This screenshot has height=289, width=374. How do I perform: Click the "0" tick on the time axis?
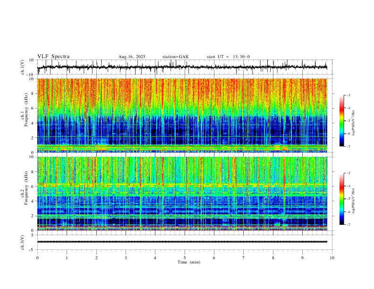(37, 258)
